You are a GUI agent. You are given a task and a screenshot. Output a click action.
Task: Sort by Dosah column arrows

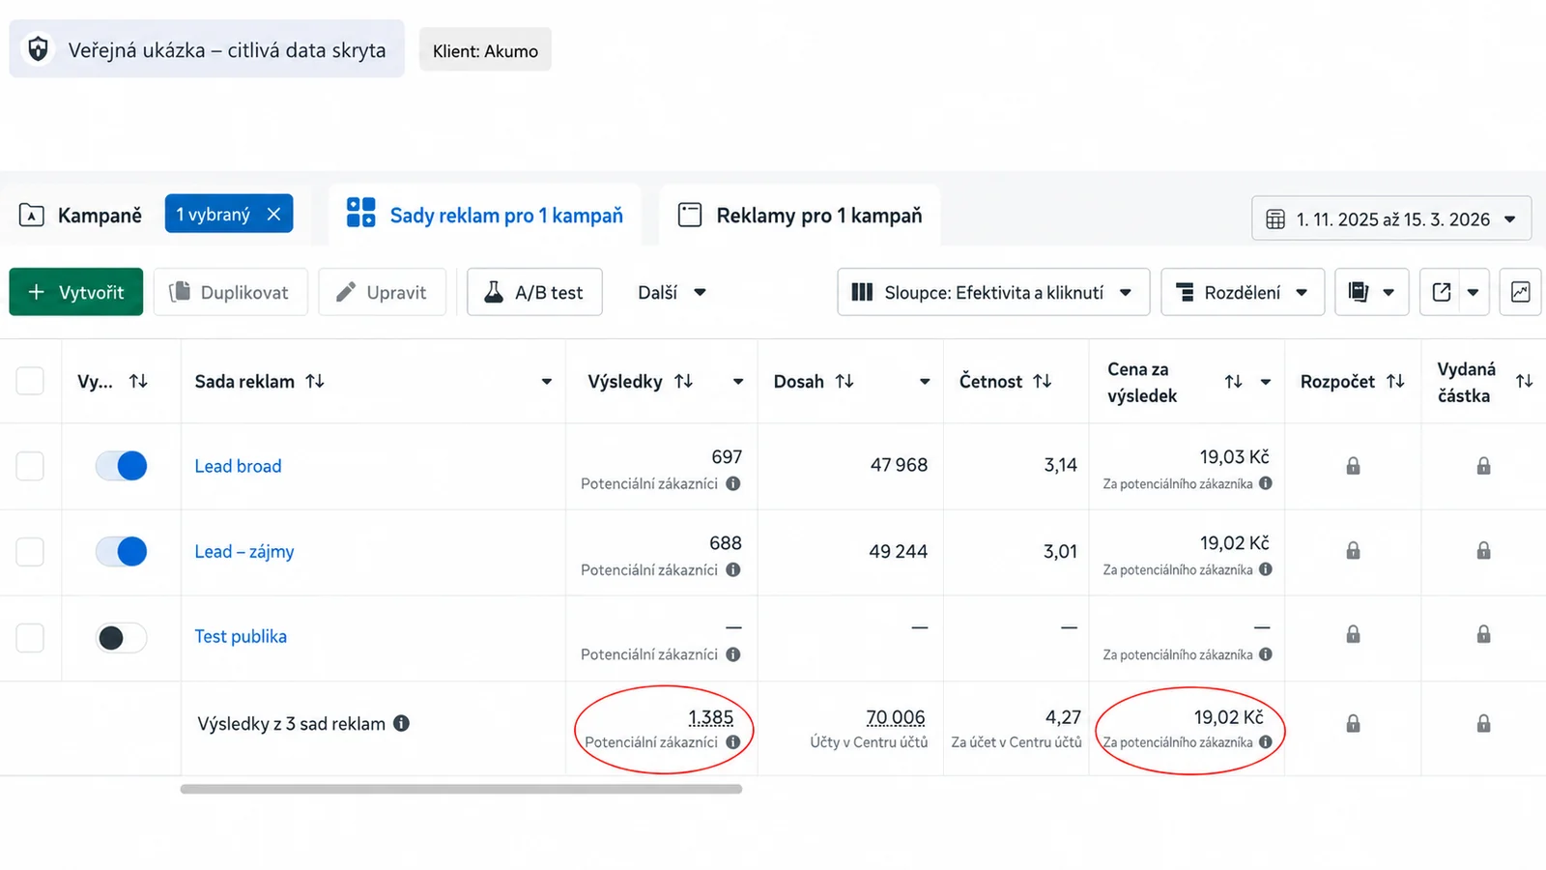(x=845, y=381)
